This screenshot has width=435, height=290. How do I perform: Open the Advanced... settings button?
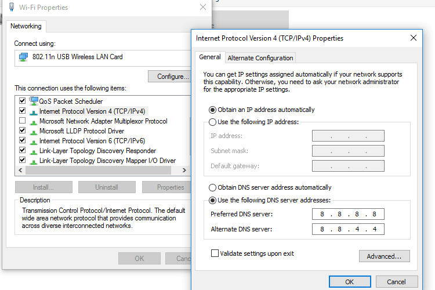click(x=384, y=256)
